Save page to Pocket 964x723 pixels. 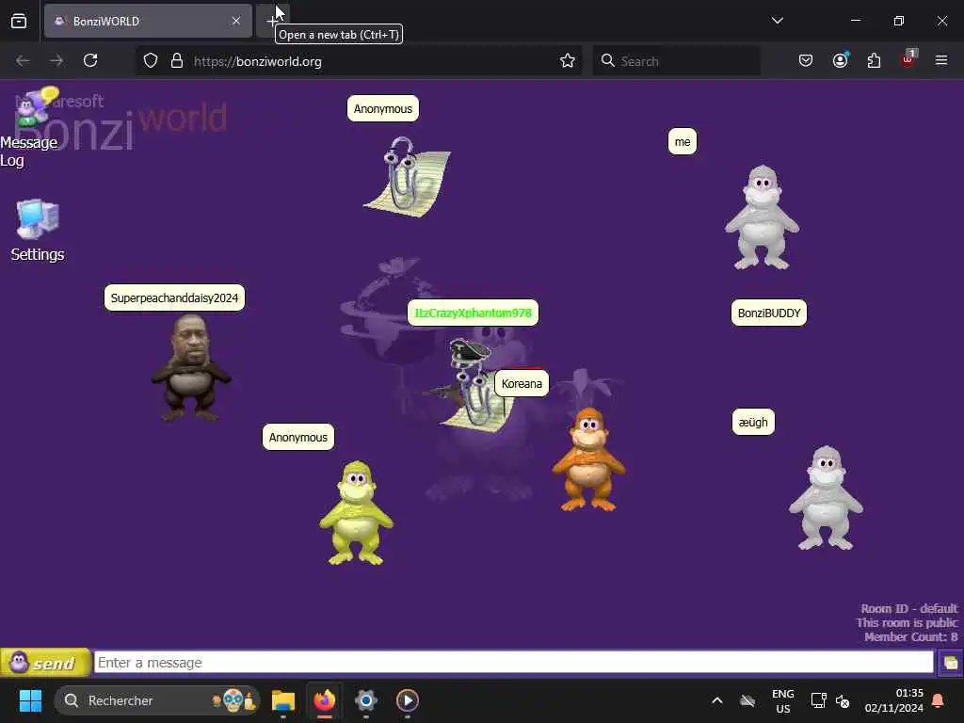(x=806, y=60)
